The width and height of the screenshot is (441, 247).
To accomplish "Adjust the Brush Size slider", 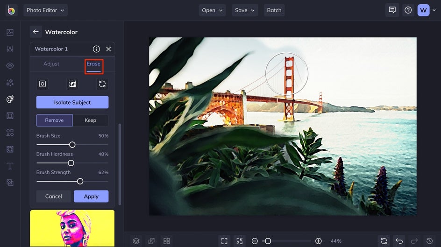I will click(x=72, y=145).
